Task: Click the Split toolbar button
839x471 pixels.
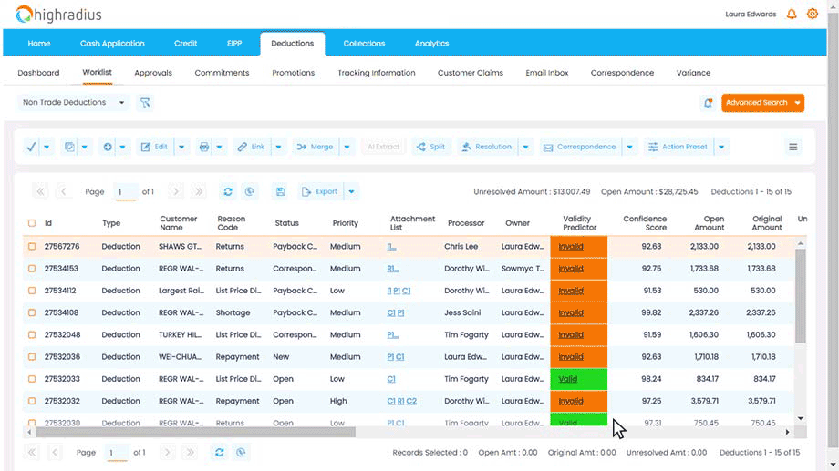Action: (x=430, y=147)
